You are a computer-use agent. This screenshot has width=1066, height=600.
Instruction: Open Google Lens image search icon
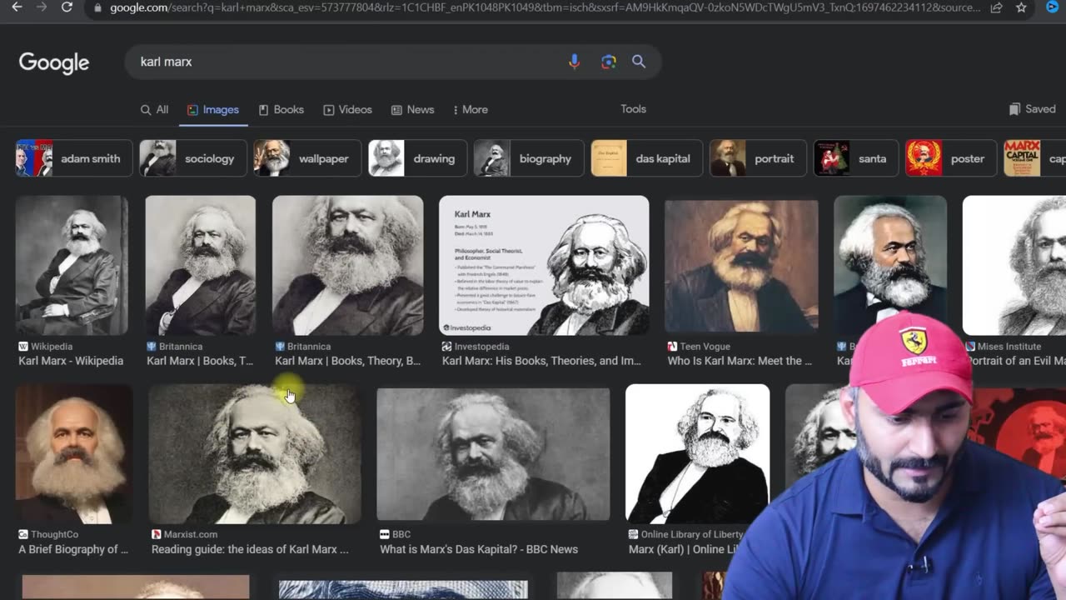[x=609, y=62]
